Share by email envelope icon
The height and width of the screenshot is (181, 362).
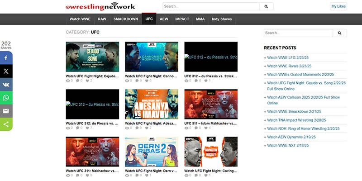(6, 111)
